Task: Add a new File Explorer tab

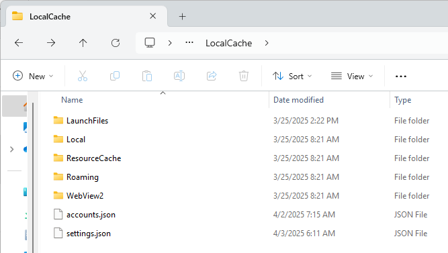Action: coord(182,17)
